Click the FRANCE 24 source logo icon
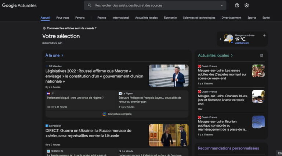Screen dimensions: 282x156 [x=48, y=151]
